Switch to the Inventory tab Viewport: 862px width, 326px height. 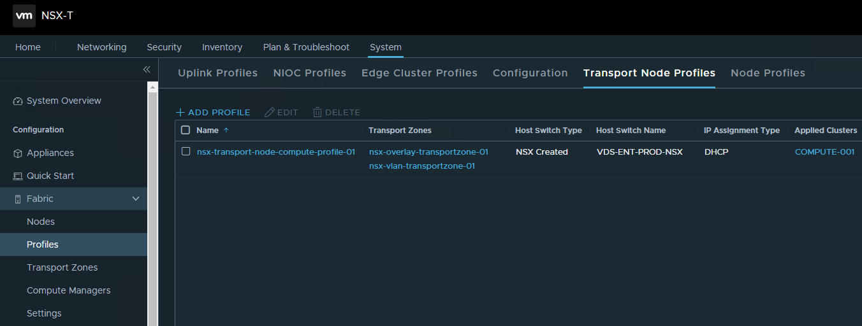[223, 47]
